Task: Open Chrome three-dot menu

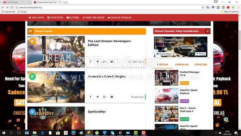Action: click(238, 8)
